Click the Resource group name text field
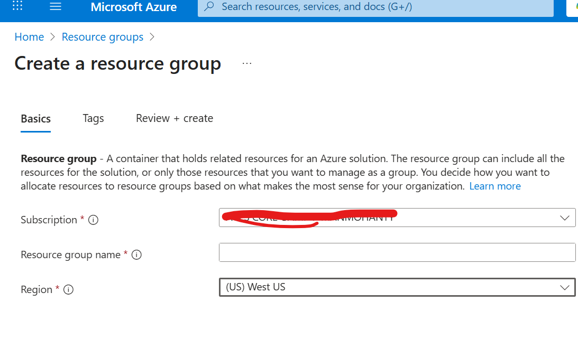This screenshot has height=349, width=578. [397, 252]
